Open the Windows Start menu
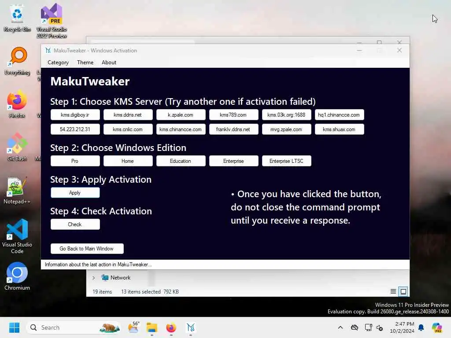The width and height of the screenshot is (451, 338). tap(14, 327)
